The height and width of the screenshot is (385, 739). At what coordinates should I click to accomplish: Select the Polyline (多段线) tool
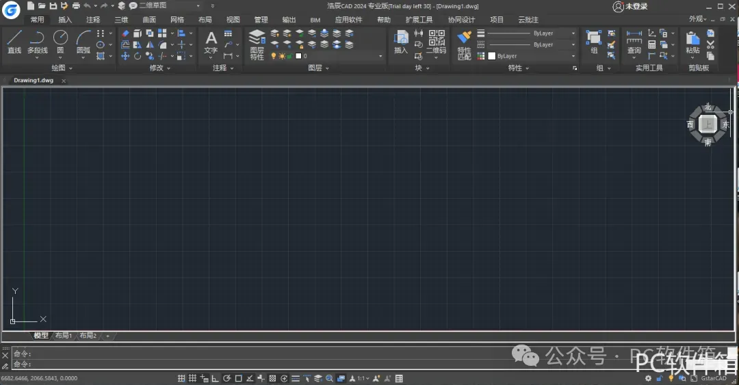[x=37, y=42]
